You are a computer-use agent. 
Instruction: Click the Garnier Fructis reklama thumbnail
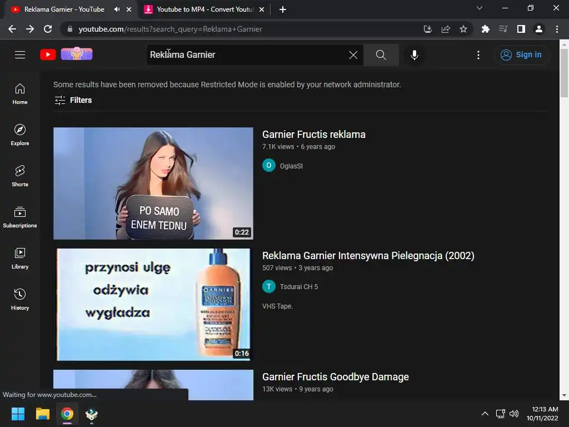pyautogui.click(x=153, y=183)
